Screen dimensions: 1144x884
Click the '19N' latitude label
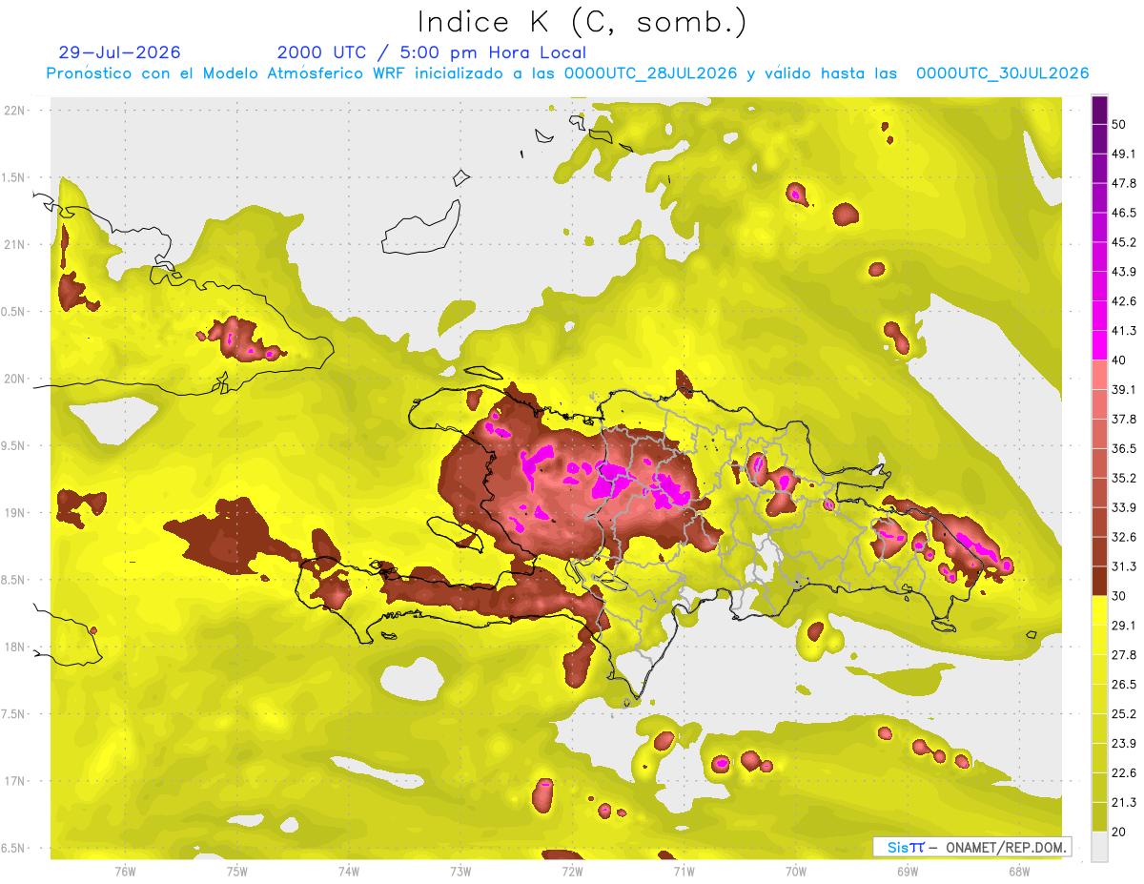pos(13,512)
